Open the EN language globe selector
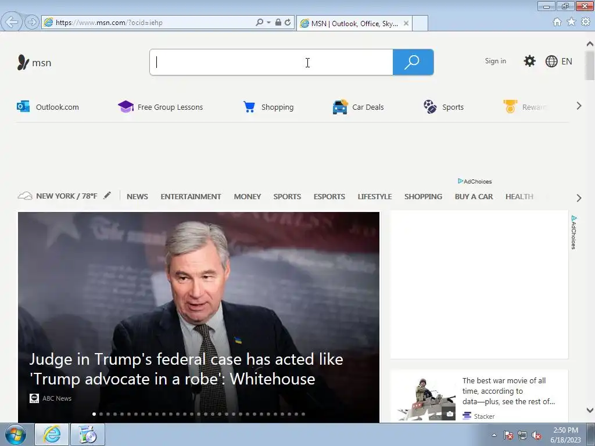595x446 pixels. click(558, 62)
